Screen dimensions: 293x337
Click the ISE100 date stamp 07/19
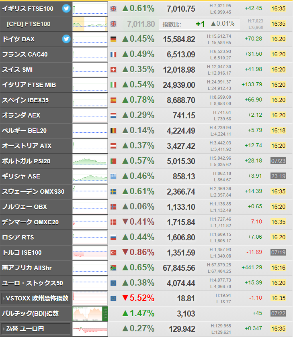tap(279, 252)
